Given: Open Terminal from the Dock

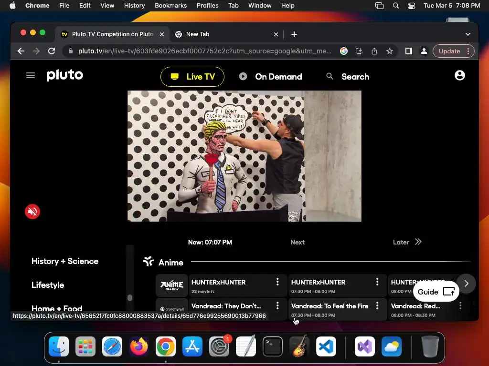Looking at the screenshot, I should tap(273, 346).
